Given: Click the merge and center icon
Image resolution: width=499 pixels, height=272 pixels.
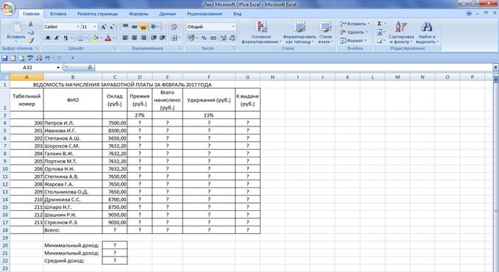Looking at the screenshot, I should click(x=174, y=37).
